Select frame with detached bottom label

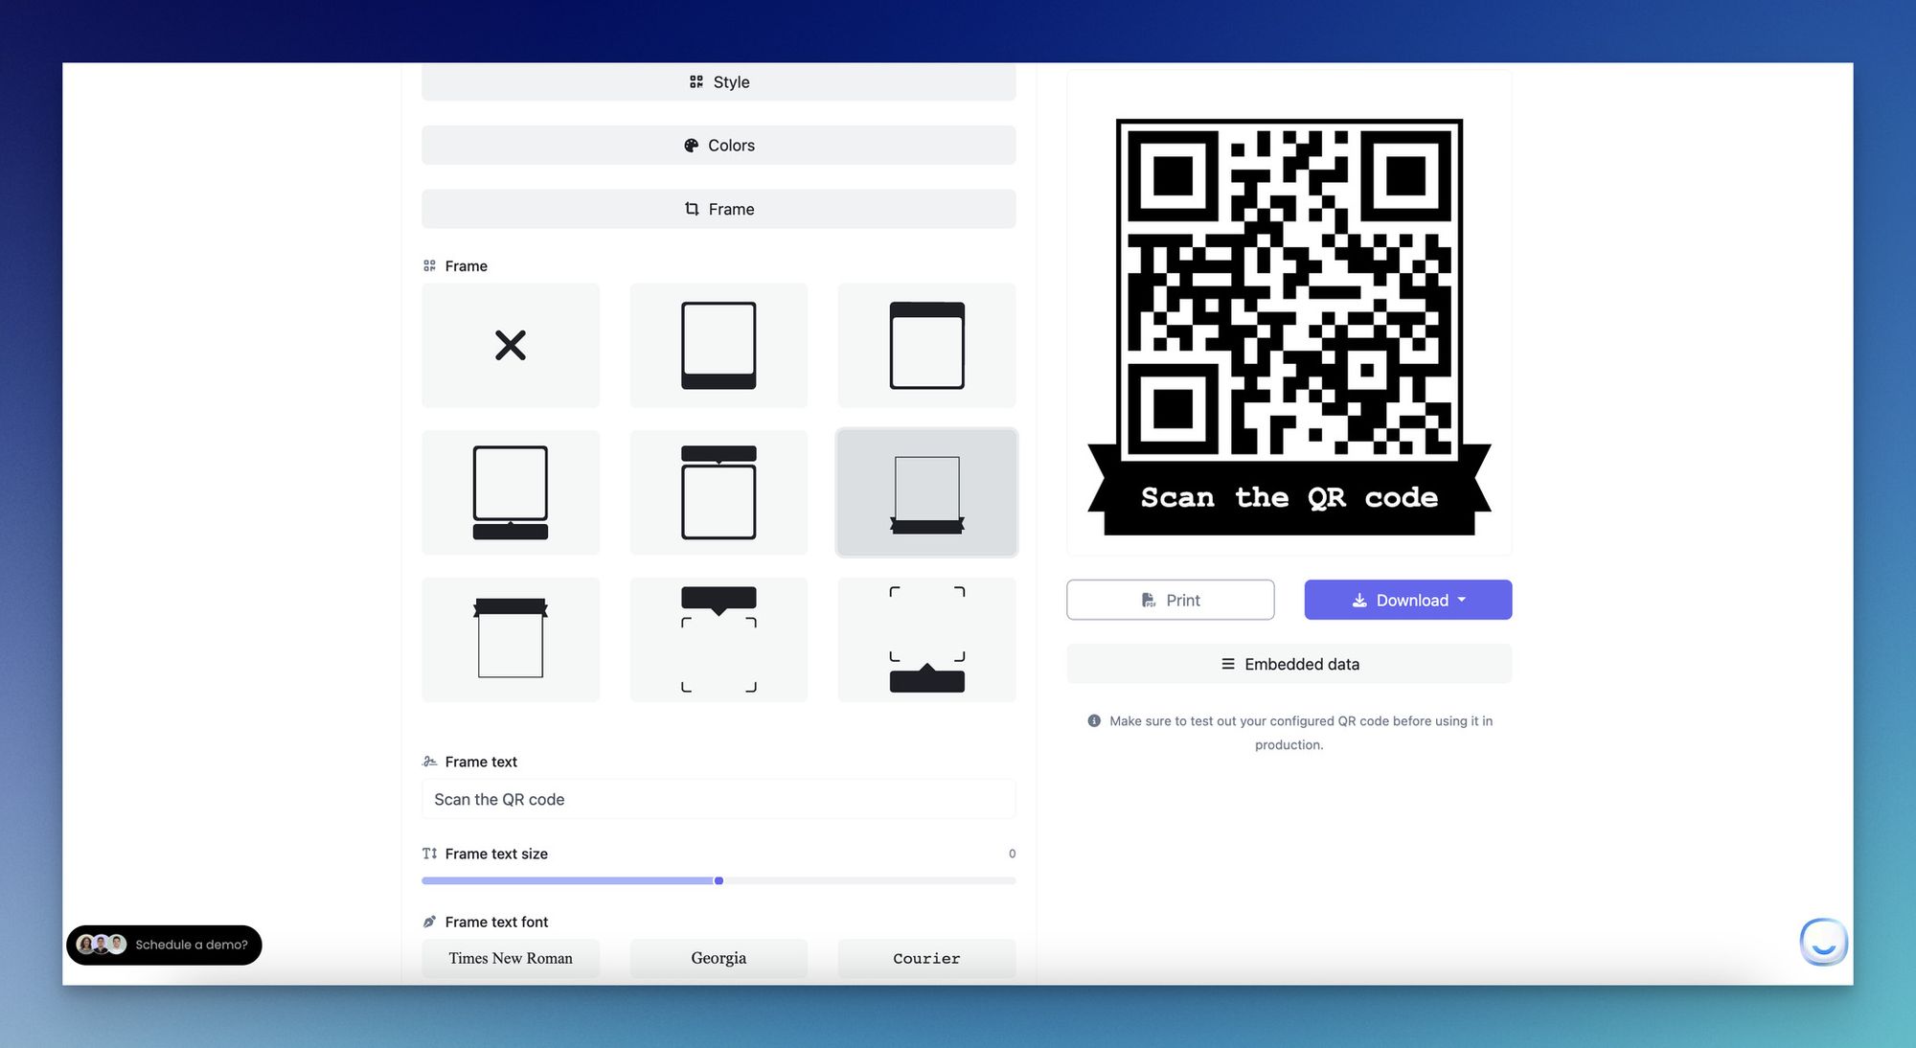coord(511,492)
